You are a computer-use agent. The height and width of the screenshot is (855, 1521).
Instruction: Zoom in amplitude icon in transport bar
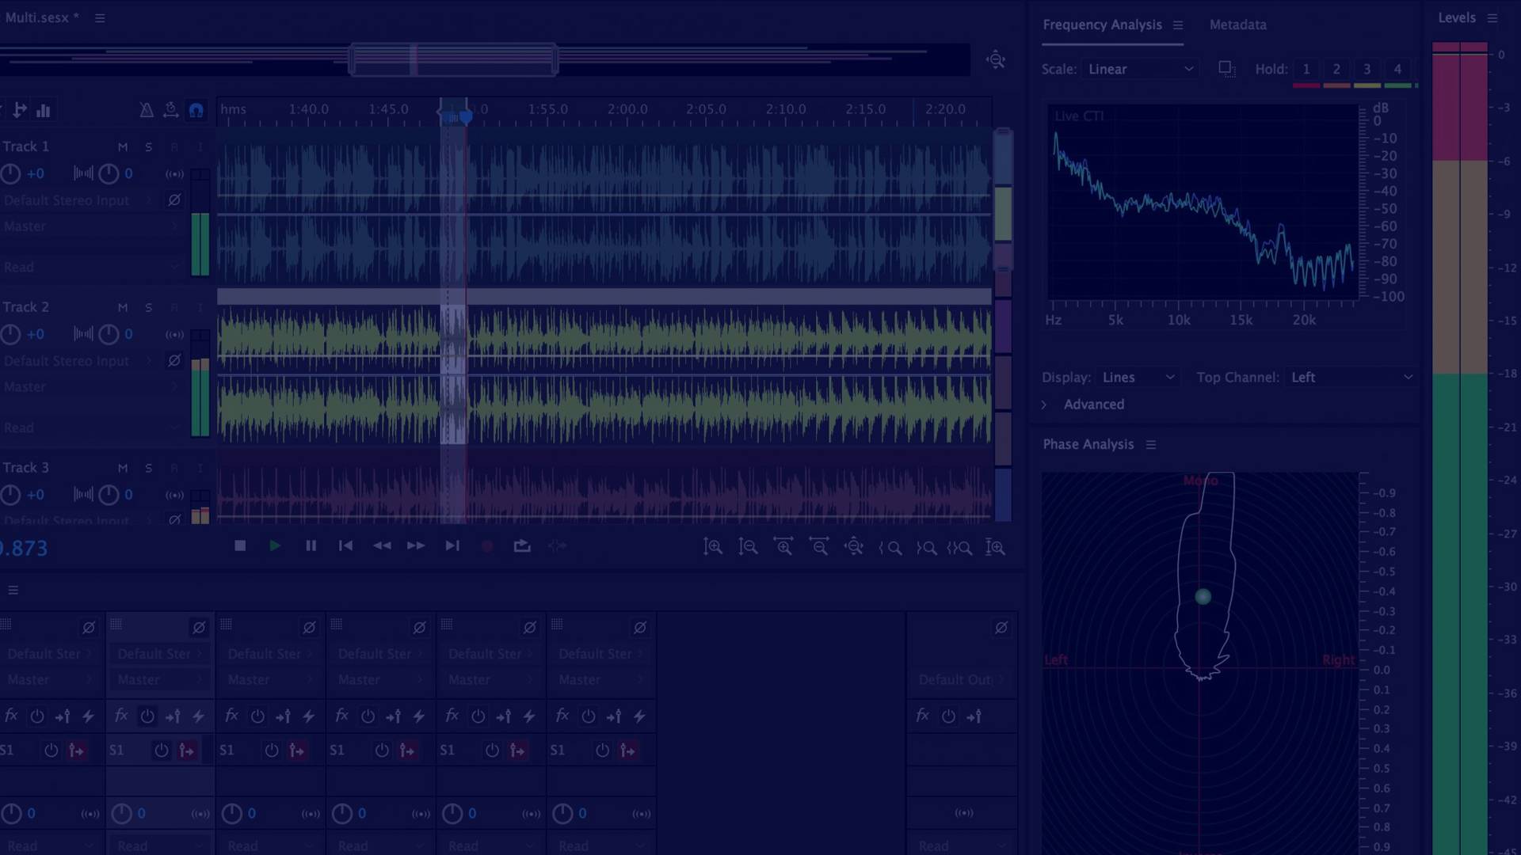click(x=712, y=547)
